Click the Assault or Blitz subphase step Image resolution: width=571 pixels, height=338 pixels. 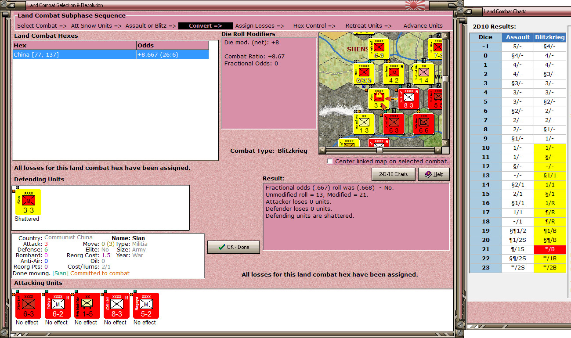151,26
